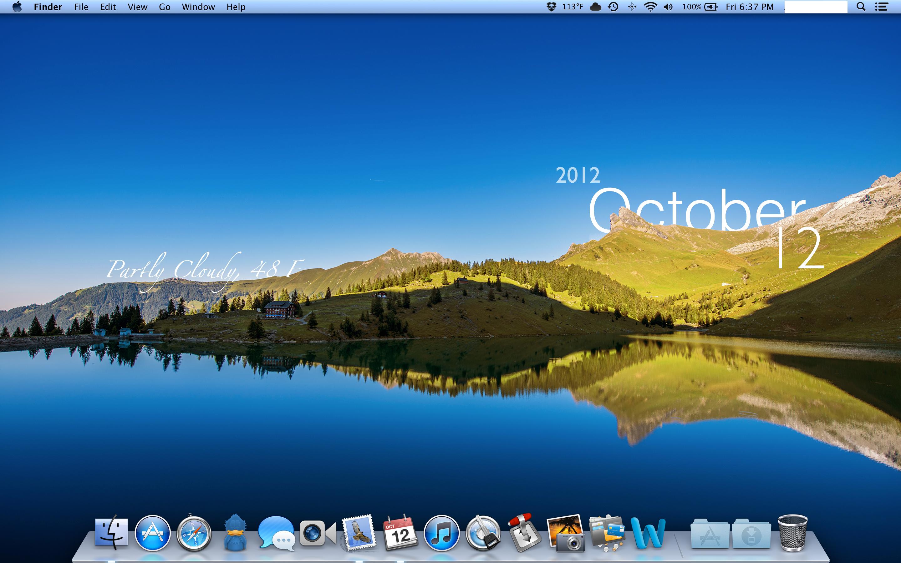
Task: Launch FaceTime from the Dock
Action: 317,533
